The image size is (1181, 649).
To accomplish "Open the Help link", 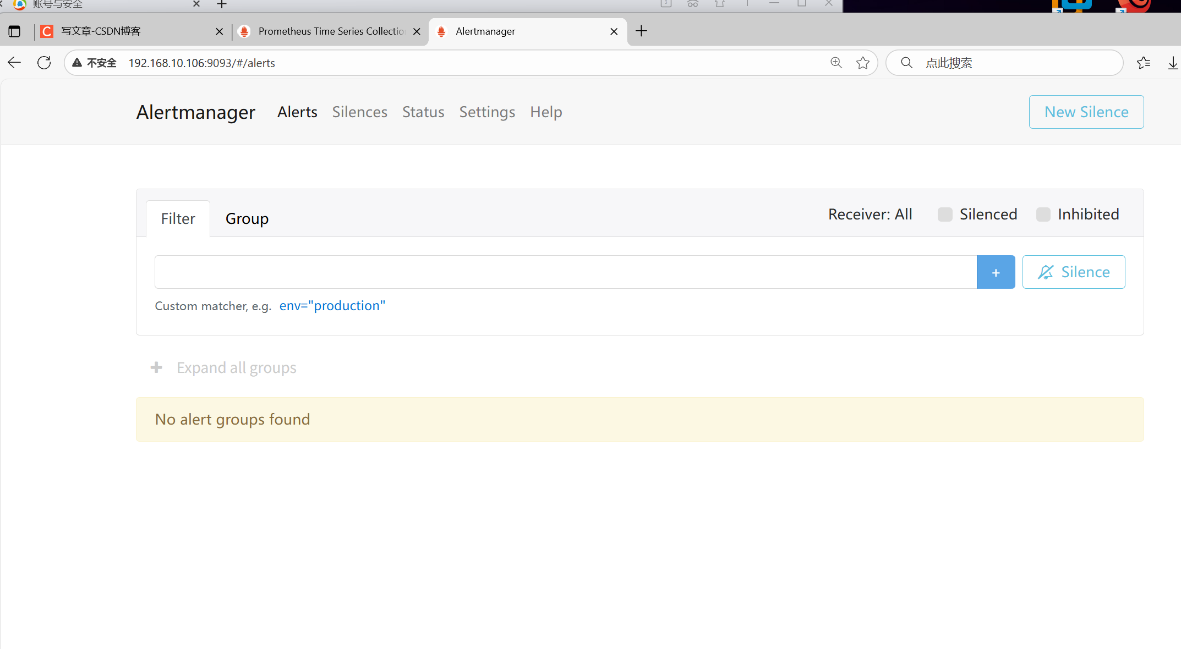I will tap(546, 112).
